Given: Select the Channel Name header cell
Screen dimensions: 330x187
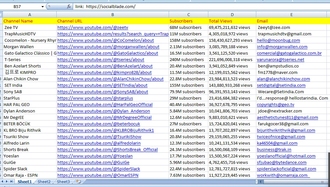Looking at the screenshot, I should click(x=30, y=21).
